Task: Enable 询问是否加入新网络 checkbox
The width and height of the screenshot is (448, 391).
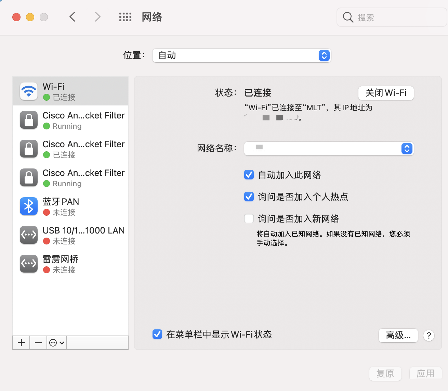Action: coord(249,218)
